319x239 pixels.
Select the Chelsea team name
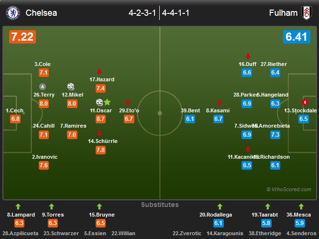(x=41, y=13)
